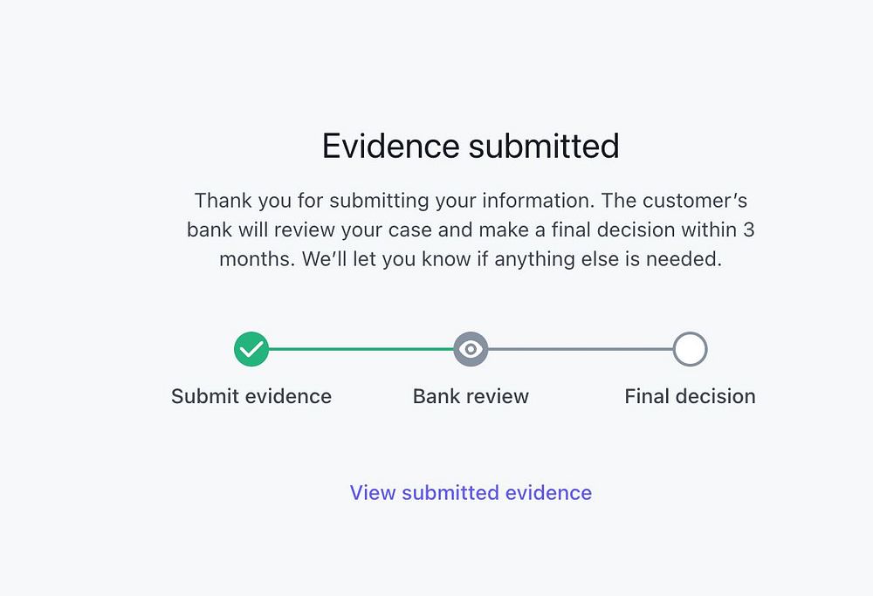Click the green checkmark step icon

click(251, 349)
